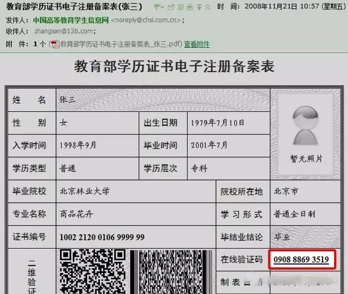
Task: Click the school name 北京林业大学
Action: point(84,191)
